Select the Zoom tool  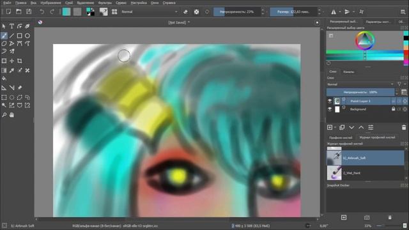(4, 115)
